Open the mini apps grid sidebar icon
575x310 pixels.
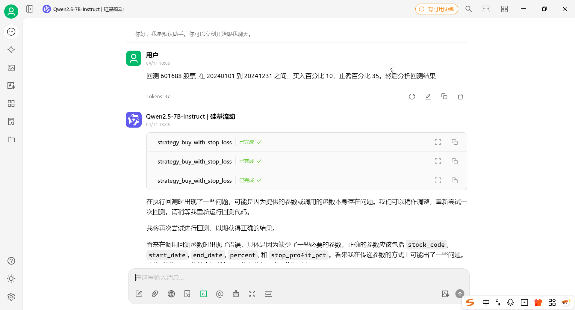(11, 104)
